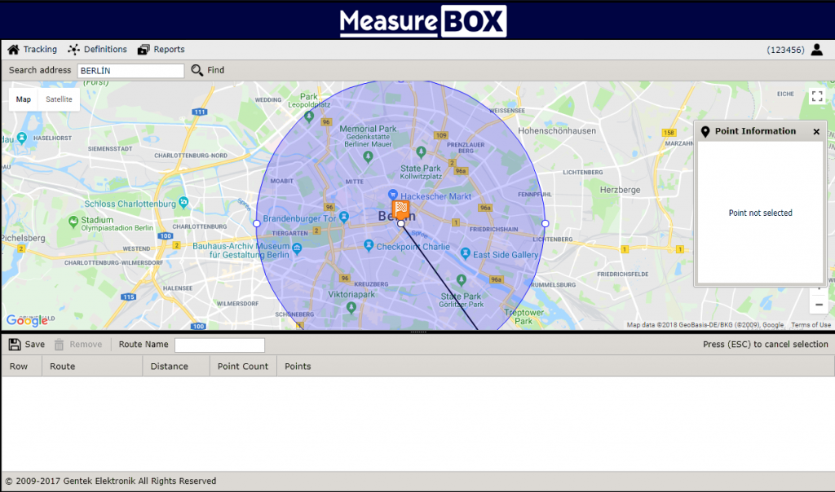Open the Reports icon in toolbar
The width and height of the screenshot is (835, 492).
(144, 50)
